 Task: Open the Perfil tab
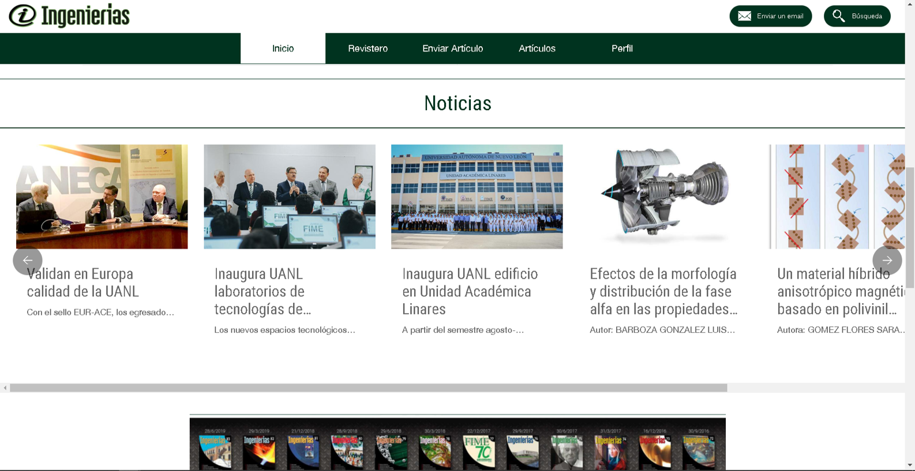point(622,48)
